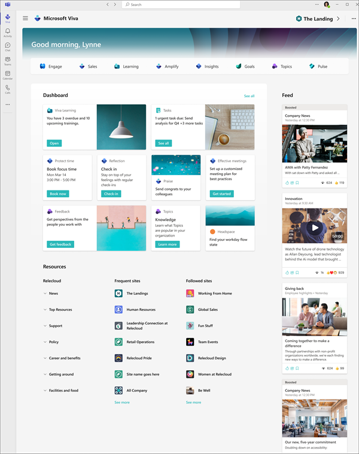This screenshot has height=454, width=359.
Task: Click Book now for focus time
Action: tap(58, 193)
